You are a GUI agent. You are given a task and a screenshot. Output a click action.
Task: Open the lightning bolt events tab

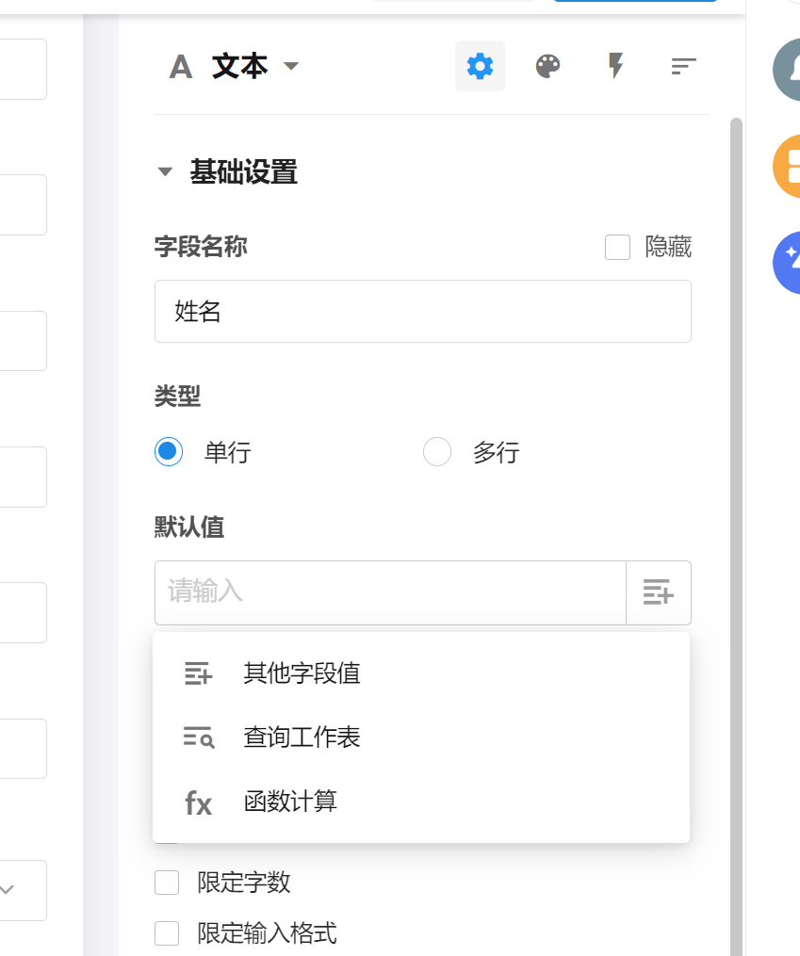[x=615, y=66]
